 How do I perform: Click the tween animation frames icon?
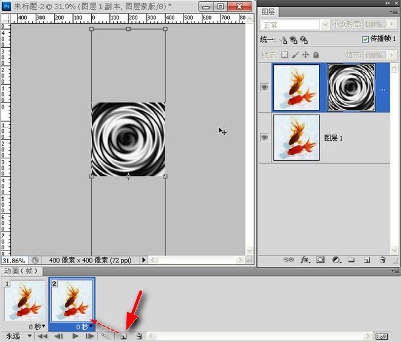[x=106, y=336]
